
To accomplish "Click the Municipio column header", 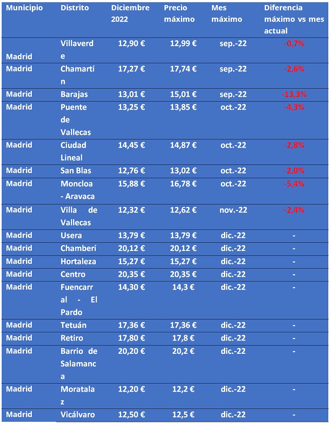I will tap(24, 8).
